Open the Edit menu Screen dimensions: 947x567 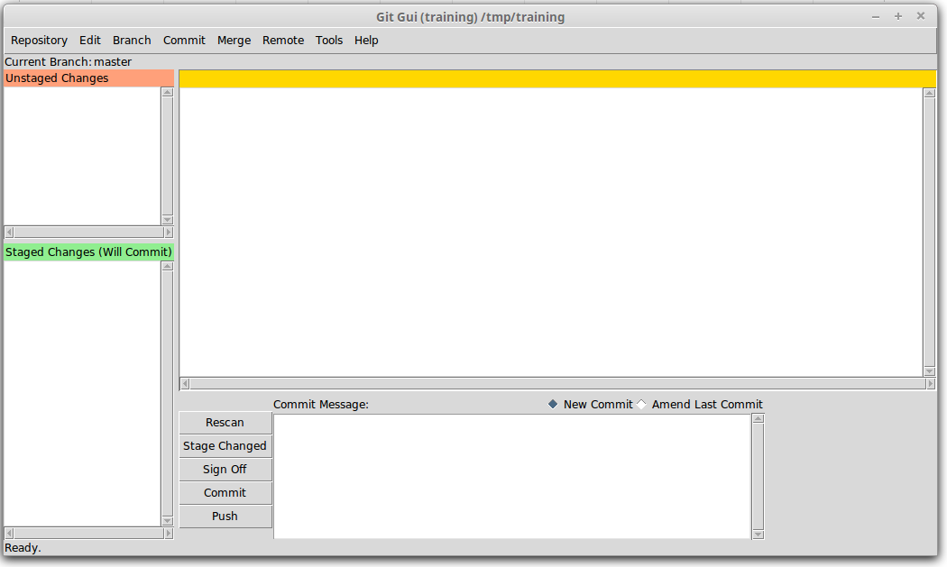(90, 41)
